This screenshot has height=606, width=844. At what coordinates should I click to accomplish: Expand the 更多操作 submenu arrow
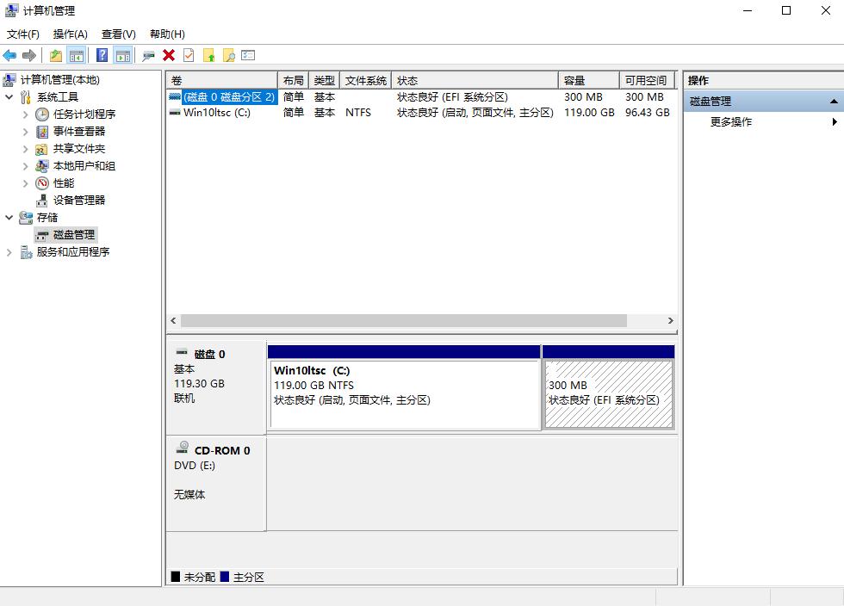pos(835,121)
